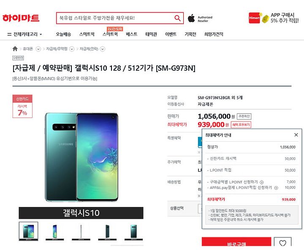Screen dimensions: 304x250
Task: Expand the 휴대폰 breadcrumb dropdown
Action: 38,49
